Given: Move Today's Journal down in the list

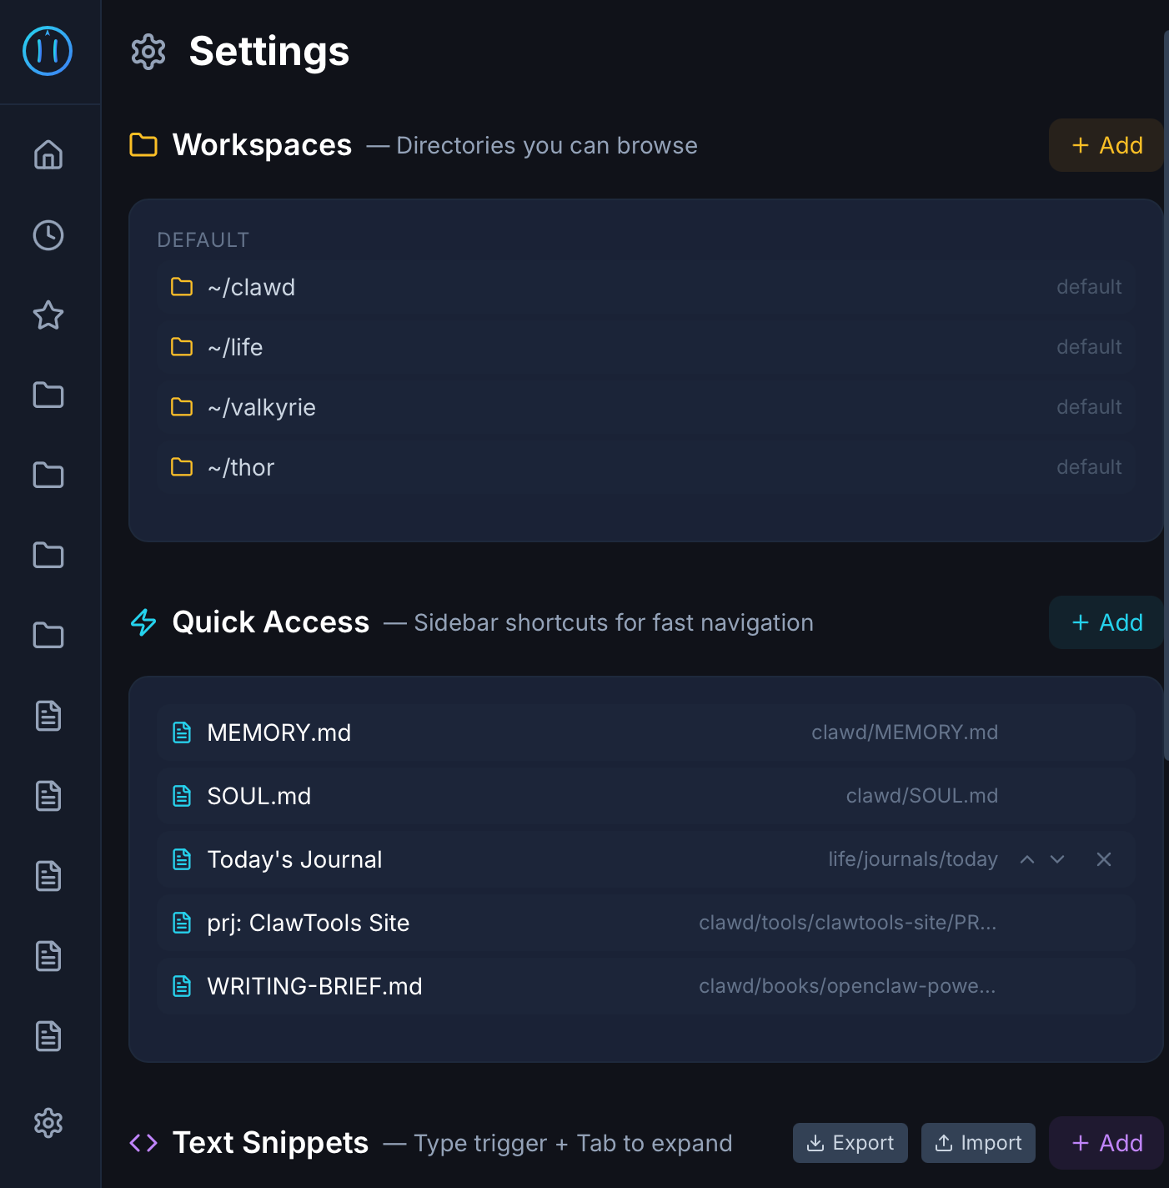Looking at the screenshot, I should click(x=1057, y=858).
